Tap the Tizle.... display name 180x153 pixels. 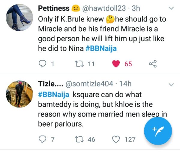(48, 84)
